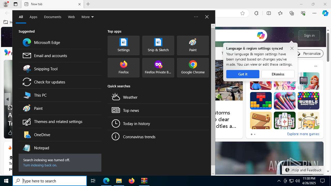Open Themes and related settings
The width and height of the screenshot is (331, 186).
click(60, 121)
